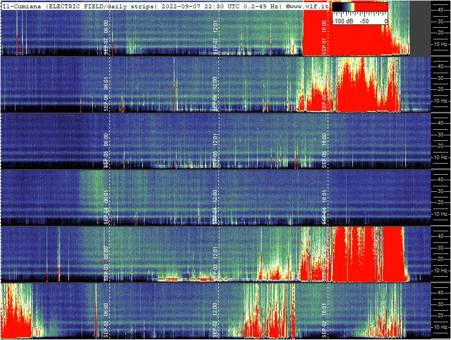Click the 40 frequency tick on the SEP-07 strip axis
The width and height of the screenshot is (451, 340).
coord(440,10)
